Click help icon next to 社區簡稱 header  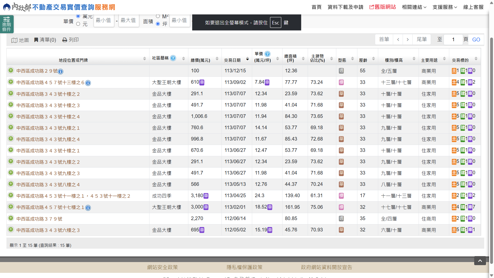pos(173,58)
